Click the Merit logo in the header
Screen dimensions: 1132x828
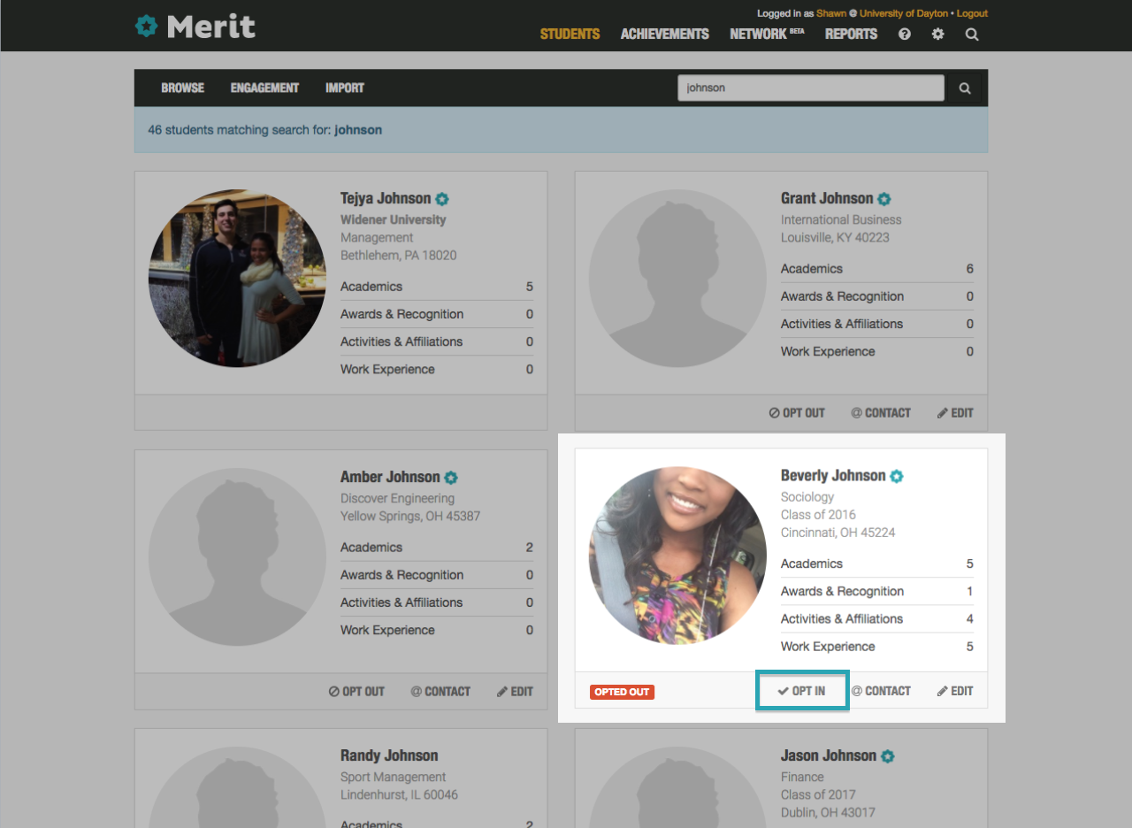[x=195, y=27]
